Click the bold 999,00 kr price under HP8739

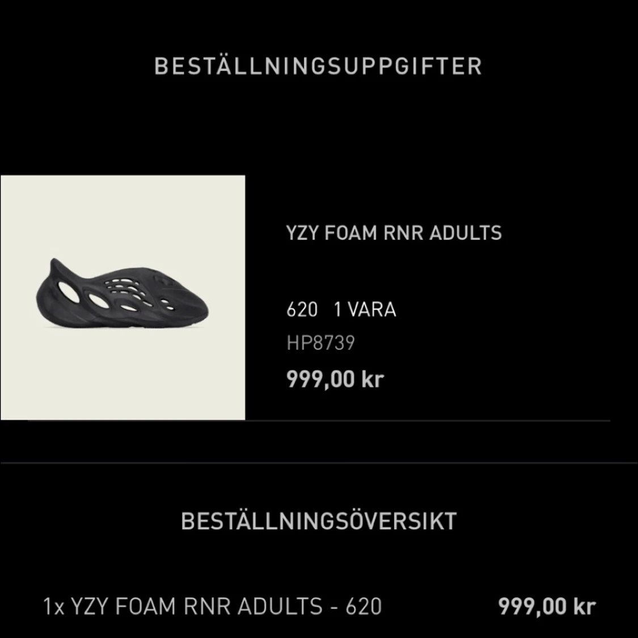click(x=335, y=379)
